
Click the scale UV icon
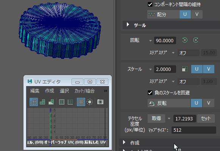pos(185,69)
